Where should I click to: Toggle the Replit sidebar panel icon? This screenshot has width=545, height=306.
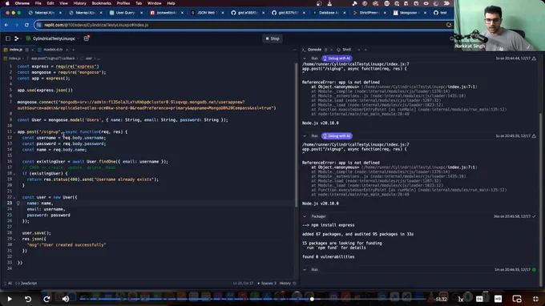(8, 38)
